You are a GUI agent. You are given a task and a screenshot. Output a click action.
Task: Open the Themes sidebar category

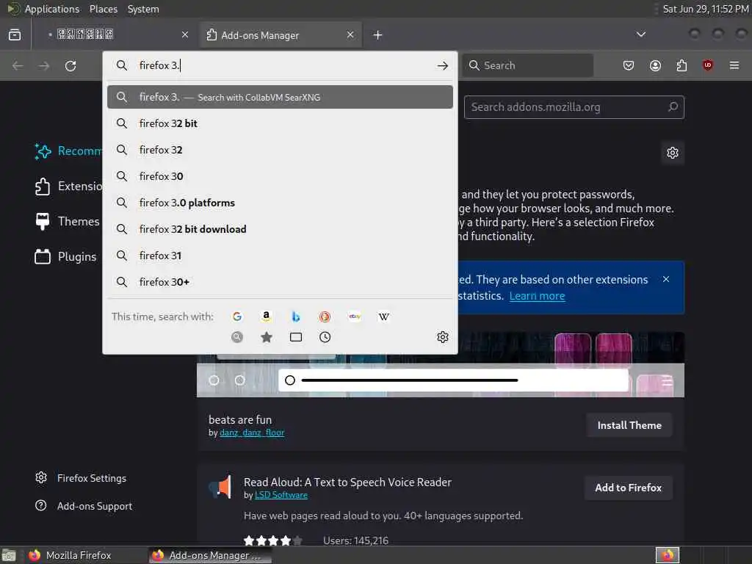(x=67, y=221)
